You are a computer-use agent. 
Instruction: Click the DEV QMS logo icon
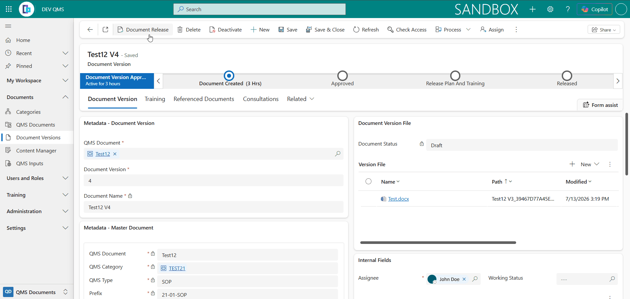click(27, 9)
